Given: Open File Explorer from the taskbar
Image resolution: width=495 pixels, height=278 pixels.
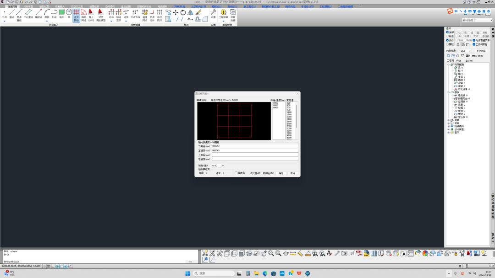Looking at the screenshot, I should (x=256, y=273).
